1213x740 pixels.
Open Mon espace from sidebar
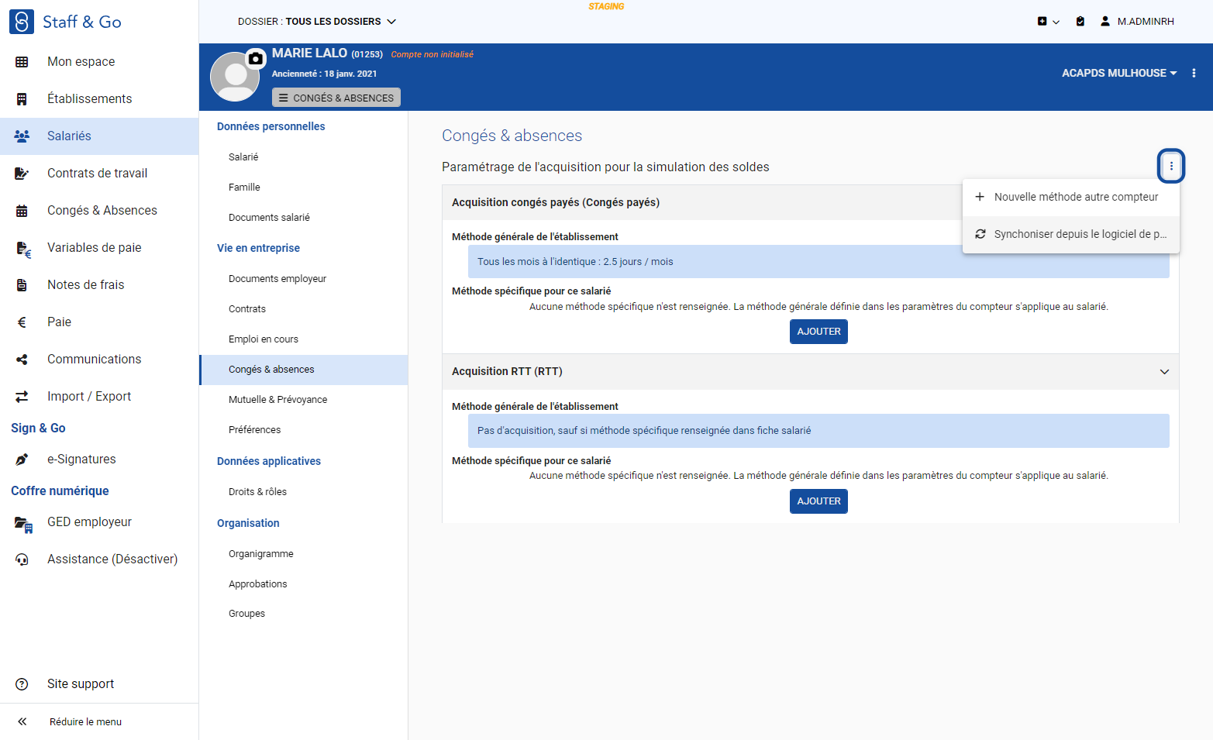99,62
